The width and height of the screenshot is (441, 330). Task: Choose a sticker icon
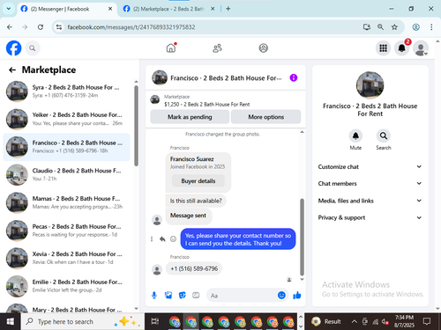pyautogui.click(x=183, y=295)
